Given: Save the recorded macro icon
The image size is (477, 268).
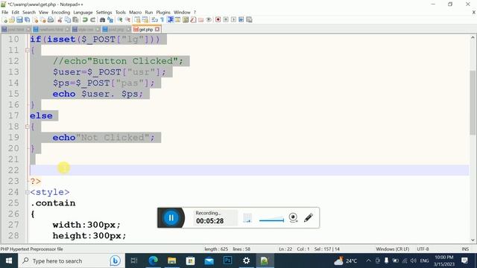Looking at the screenshot, I should pyautogui.click(x=249, y=20).
